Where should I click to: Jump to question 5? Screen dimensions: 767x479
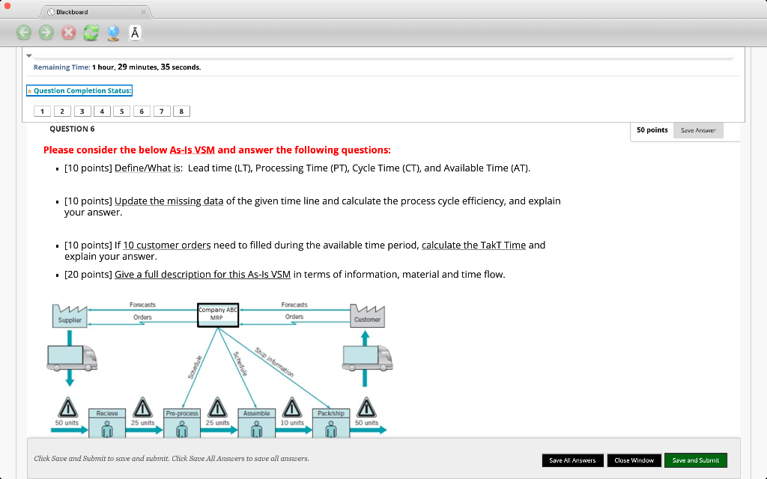122,112
